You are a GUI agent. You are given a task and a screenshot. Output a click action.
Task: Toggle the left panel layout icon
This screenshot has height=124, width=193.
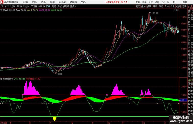tap(2, 6)
